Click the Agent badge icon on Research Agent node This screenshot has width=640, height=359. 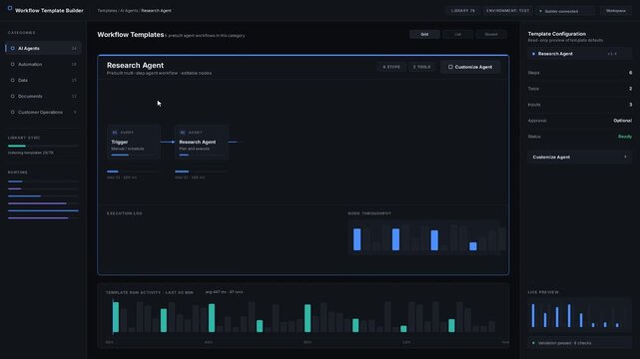[x=183, y=133]
